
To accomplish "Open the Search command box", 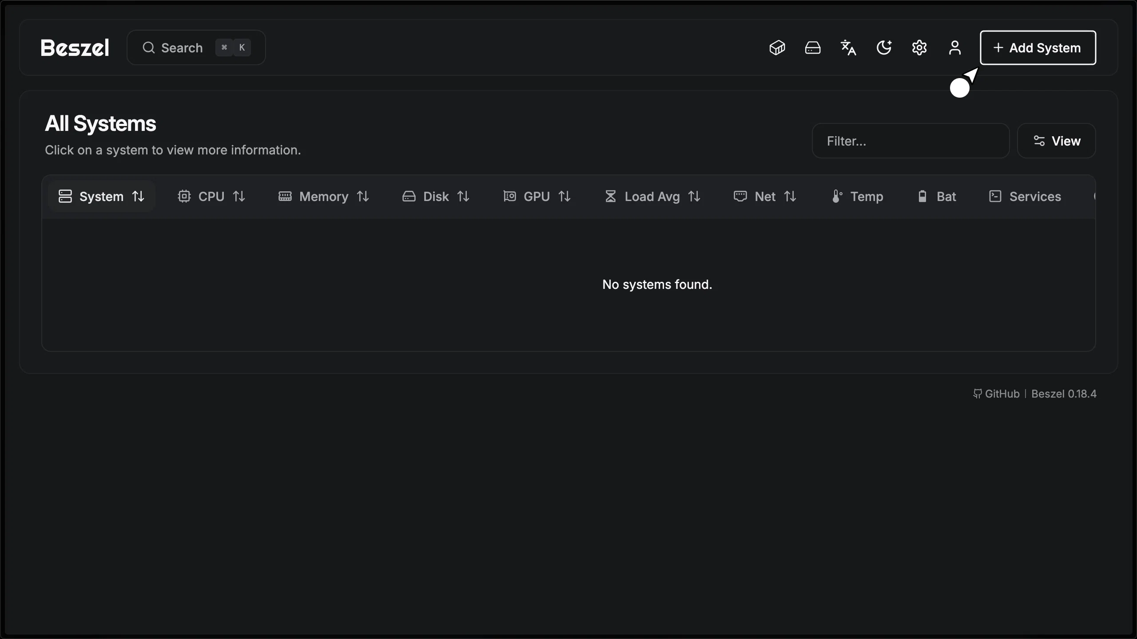I will click(x=196, y=47).
